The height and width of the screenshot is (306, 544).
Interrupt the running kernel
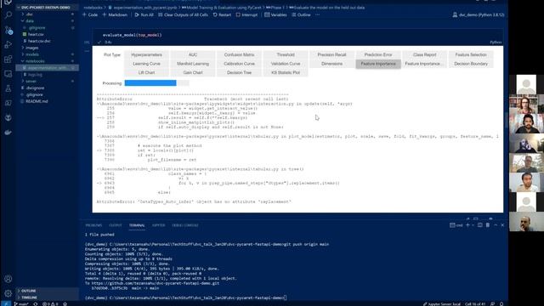(x=246, y=15)
